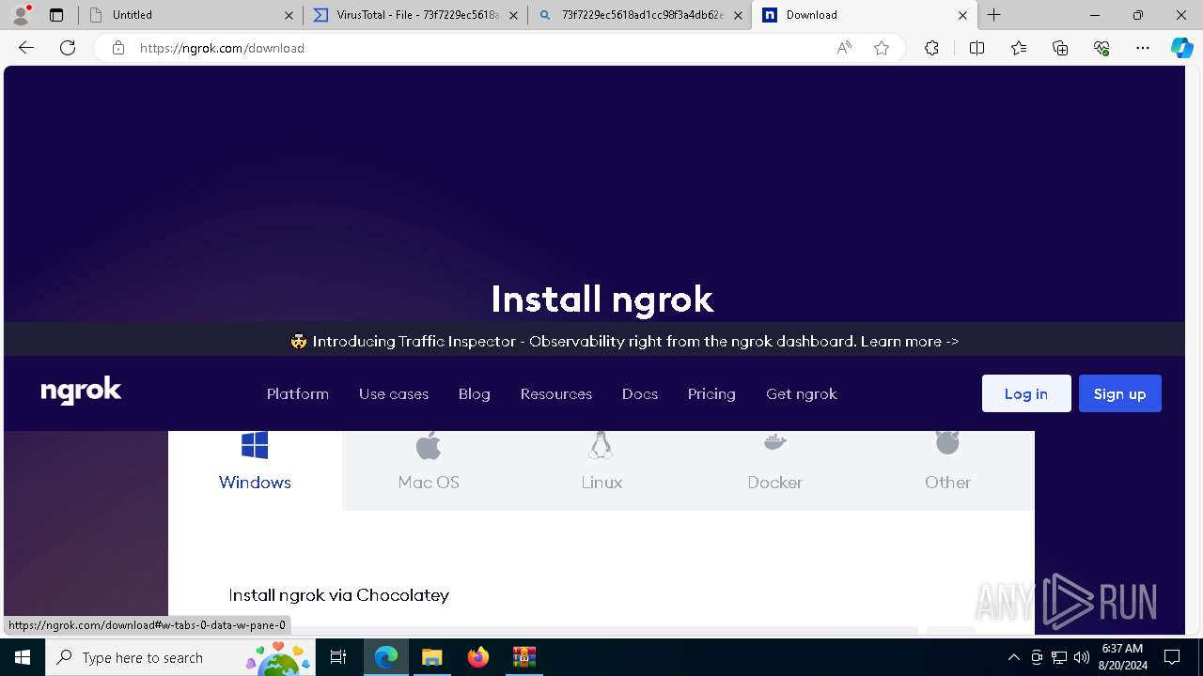Screen dimensions: 1203x676
Task: Open Use cases menu
Action: [x=394, y=393]
